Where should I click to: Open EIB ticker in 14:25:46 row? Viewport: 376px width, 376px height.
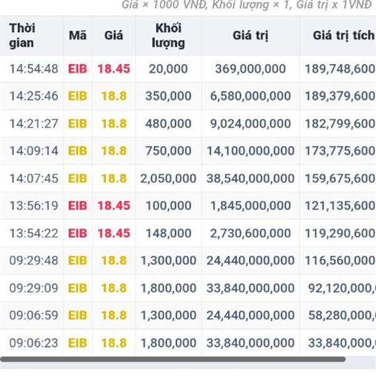78,96
